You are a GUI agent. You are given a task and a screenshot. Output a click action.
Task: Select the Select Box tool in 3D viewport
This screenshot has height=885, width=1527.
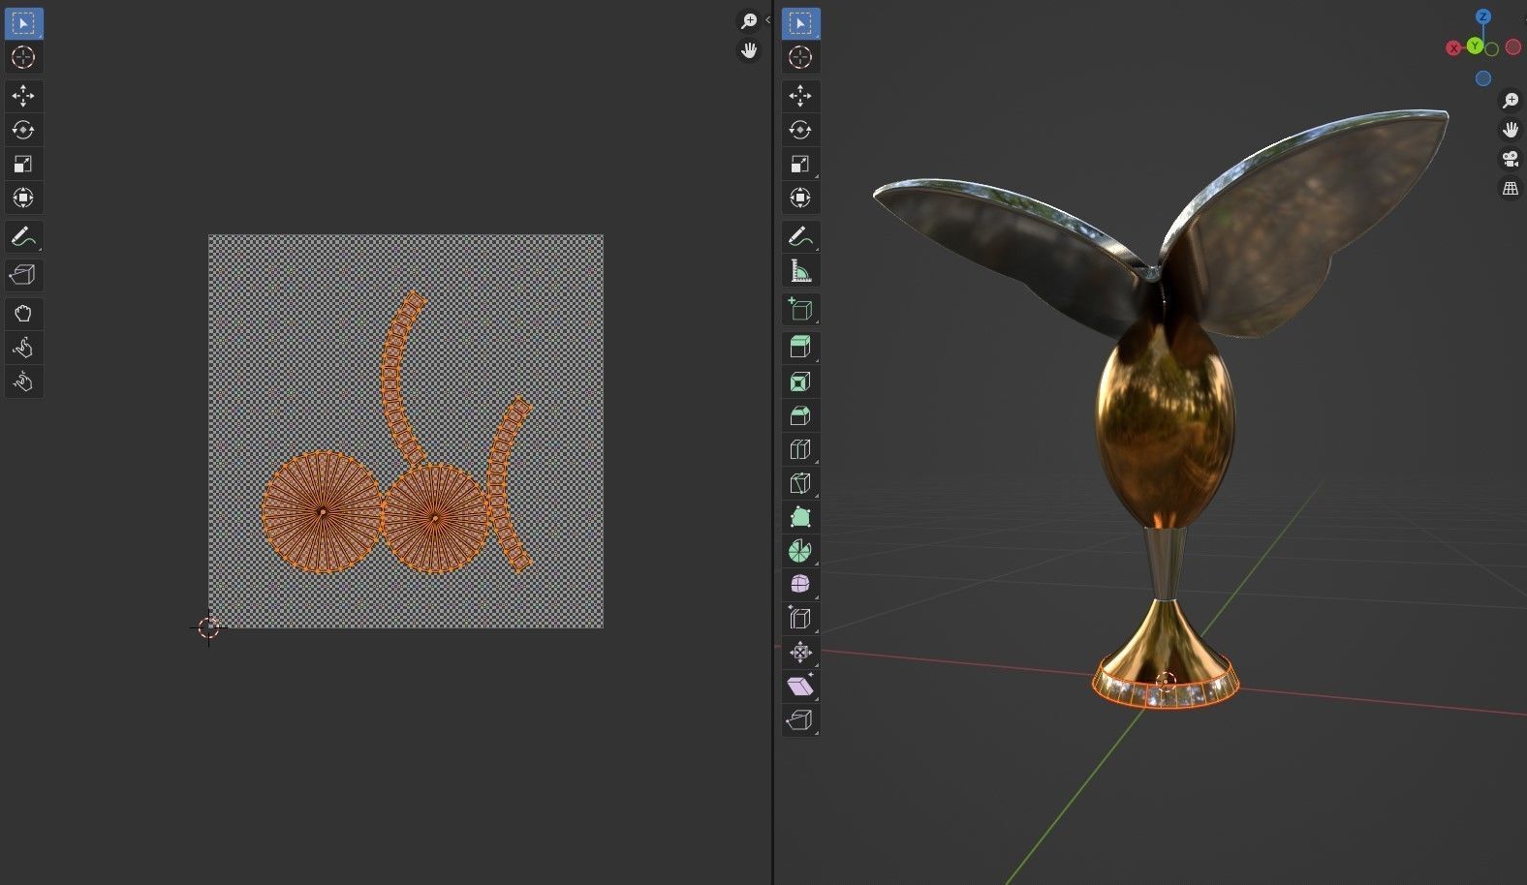pos(800,22)
